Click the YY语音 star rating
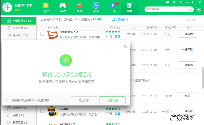The image size is (204, 125). (x=113, y=109)
